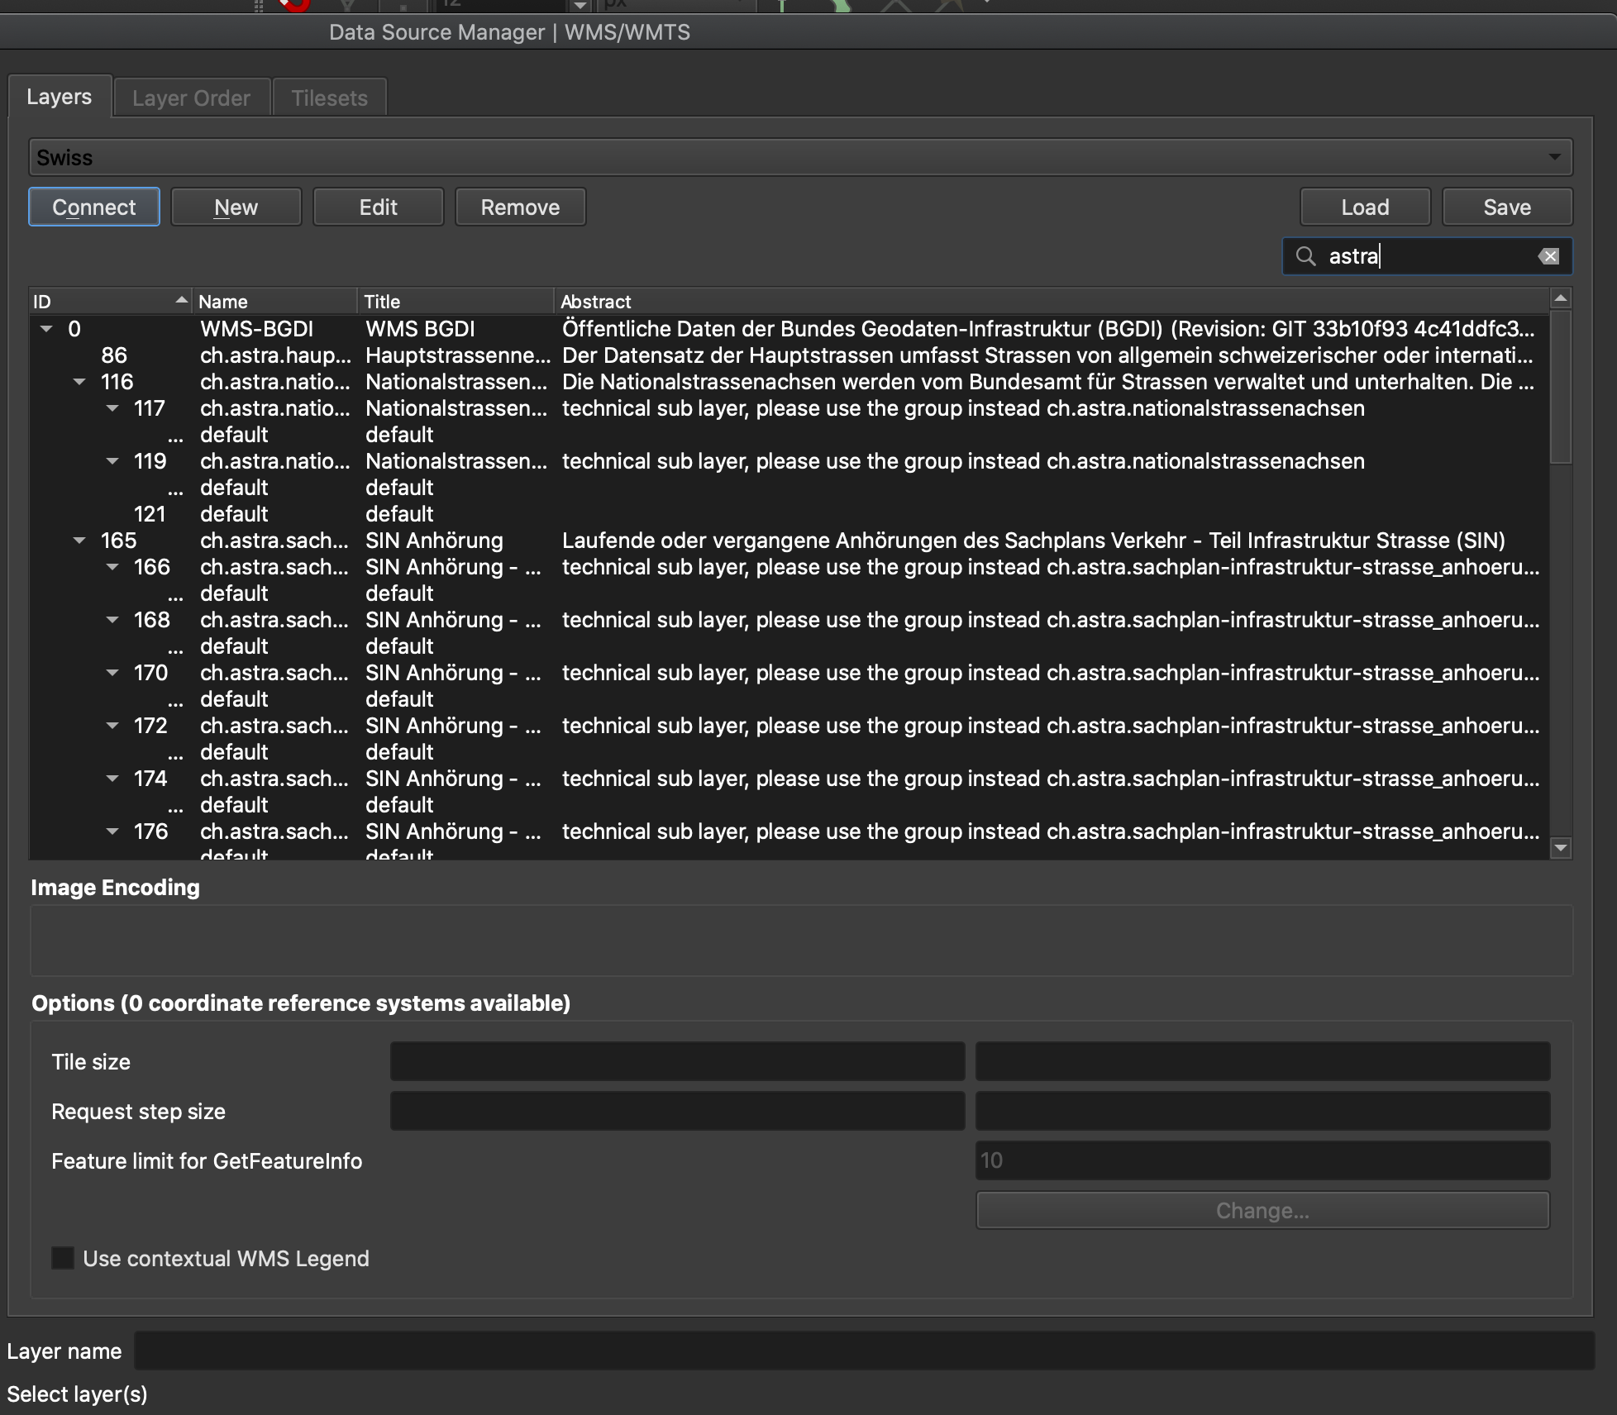
Task: Collapse layer 165 SIN Anhörung group
Action: (79, 541)
